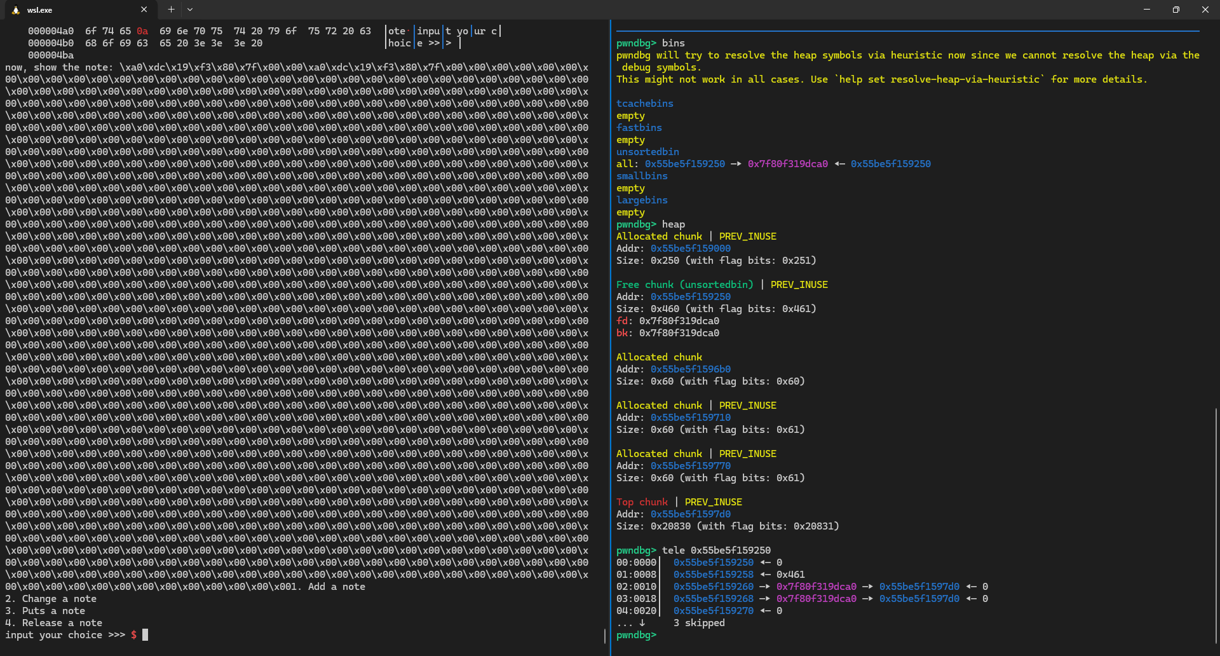Click the 'unsortedbin' heading
Screen dimensions: 1220x656
(x=647, y=152)
